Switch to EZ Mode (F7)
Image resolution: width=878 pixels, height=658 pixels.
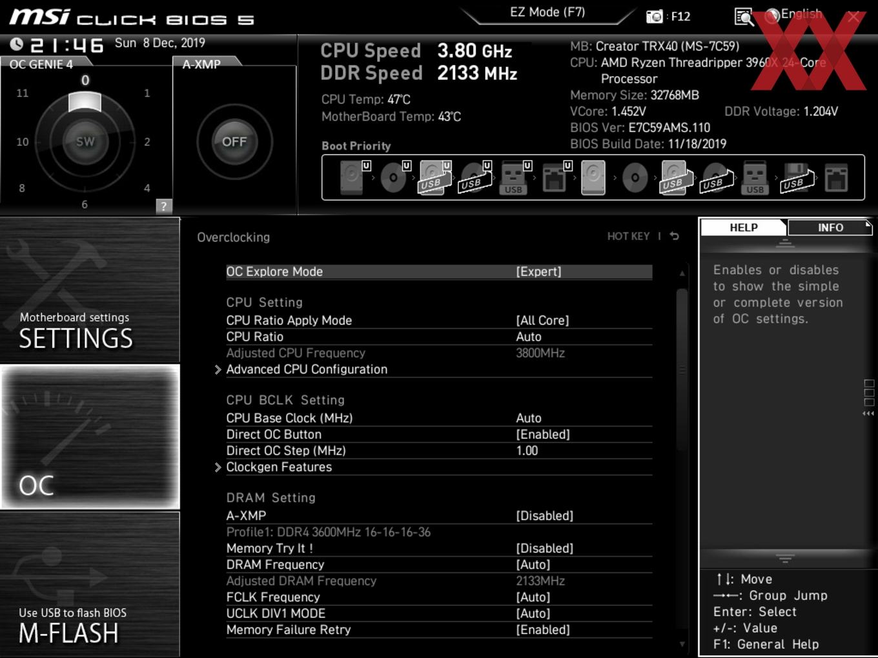pos(547,12)
